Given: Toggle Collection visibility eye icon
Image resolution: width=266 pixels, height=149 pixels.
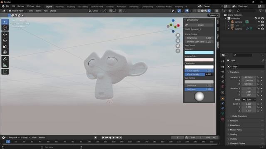Looking at the screenshot, I should [x=259, y=18].
